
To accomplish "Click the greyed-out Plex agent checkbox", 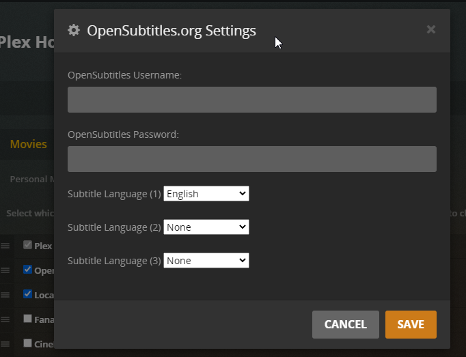I will [x=27, y=245].
